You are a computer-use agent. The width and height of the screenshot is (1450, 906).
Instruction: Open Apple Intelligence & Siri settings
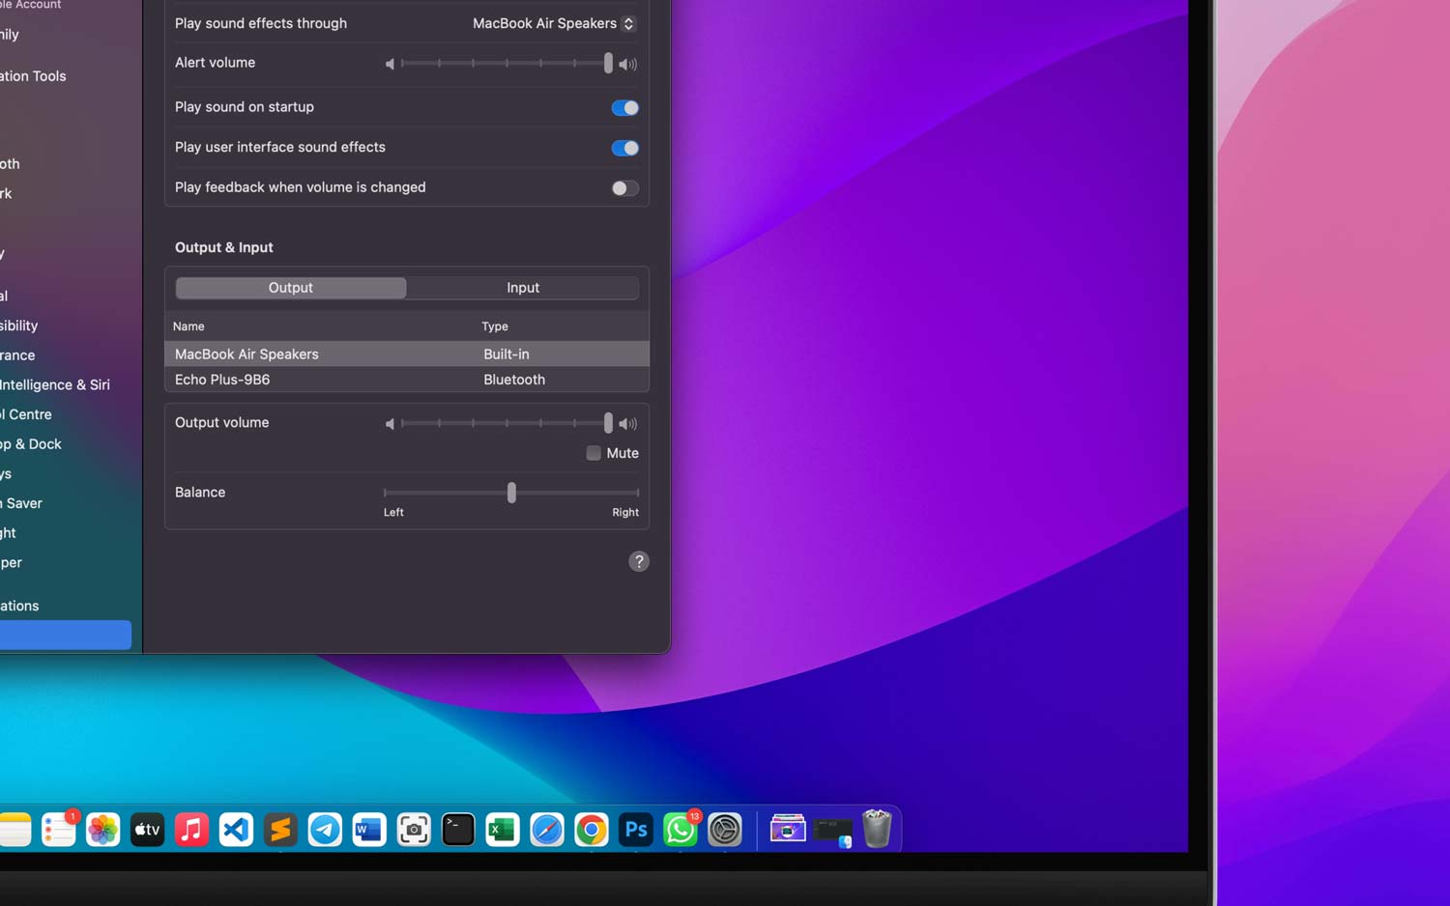coord(55,384)
